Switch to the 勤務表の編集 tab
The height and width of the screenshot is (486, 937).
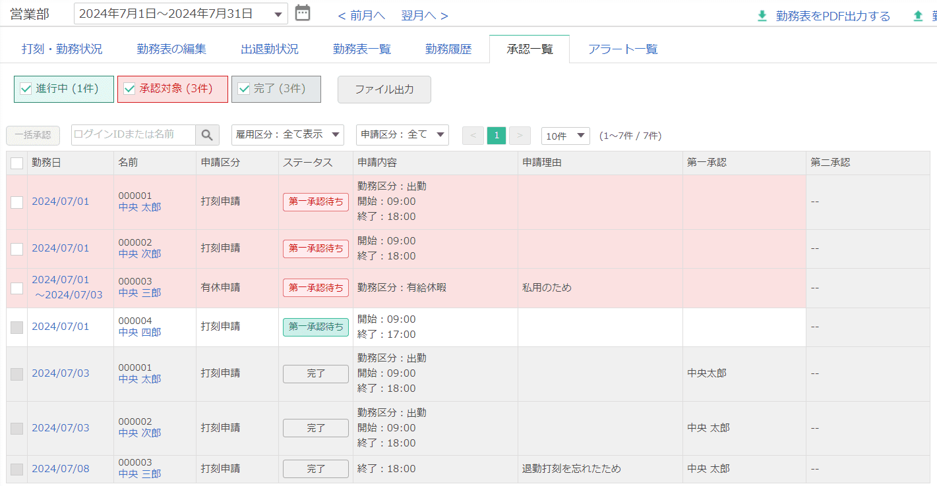click(x=171, y=49)
